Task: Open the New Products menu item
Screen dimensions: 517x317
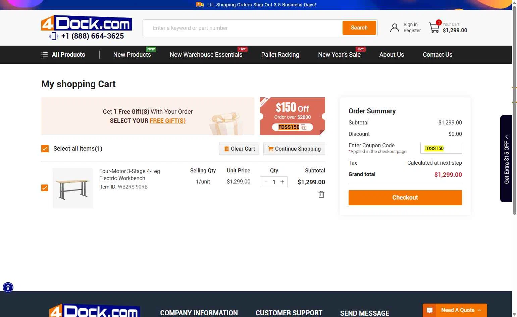Action: 132,55
